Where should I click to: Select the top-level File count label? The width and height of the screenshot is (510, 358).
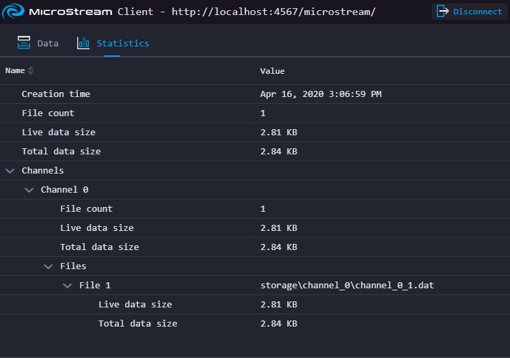(48, 113)
